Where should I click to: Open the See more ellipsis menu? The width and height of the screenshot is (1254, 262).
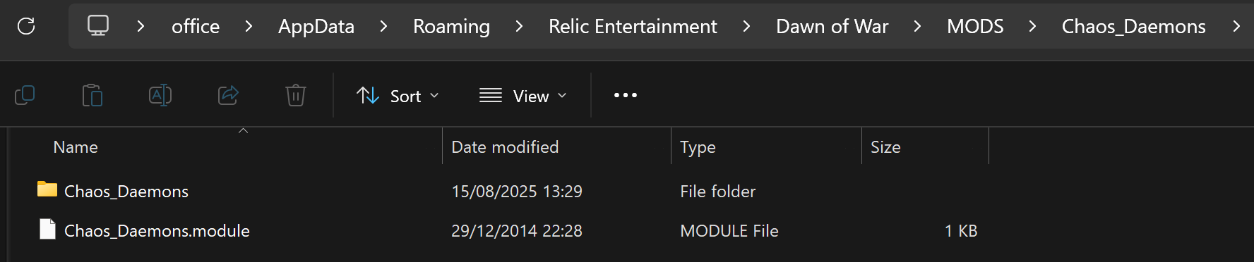point(626,95)
